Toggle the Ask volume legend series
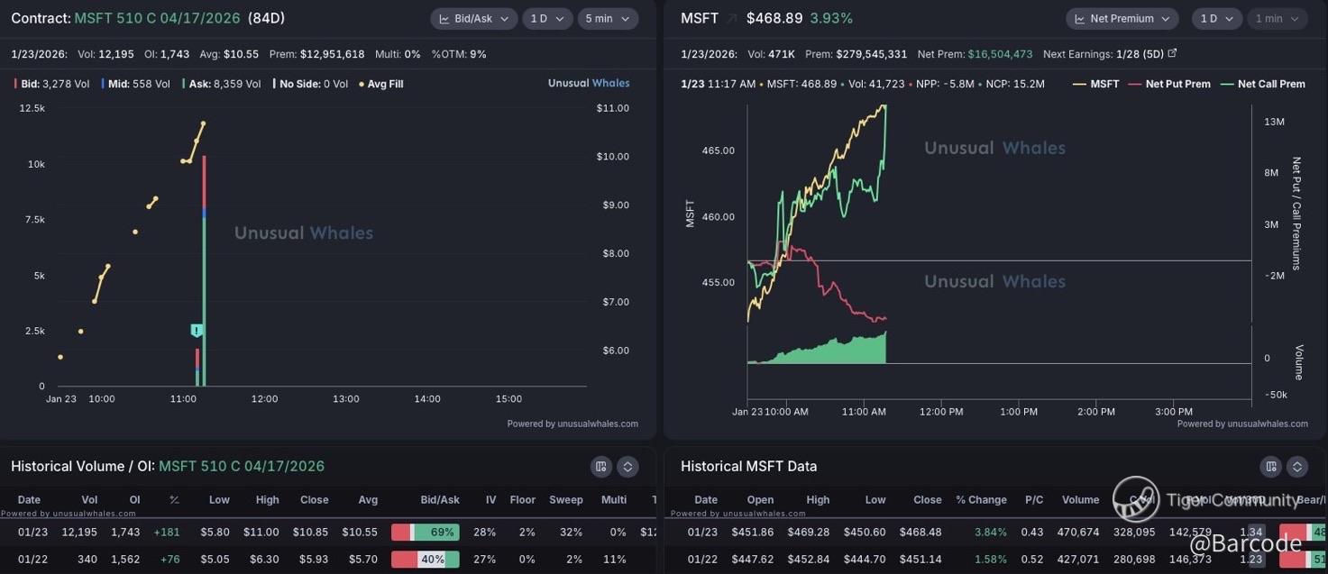This screenshot has width=1328, height=574. tap(221, 84)
